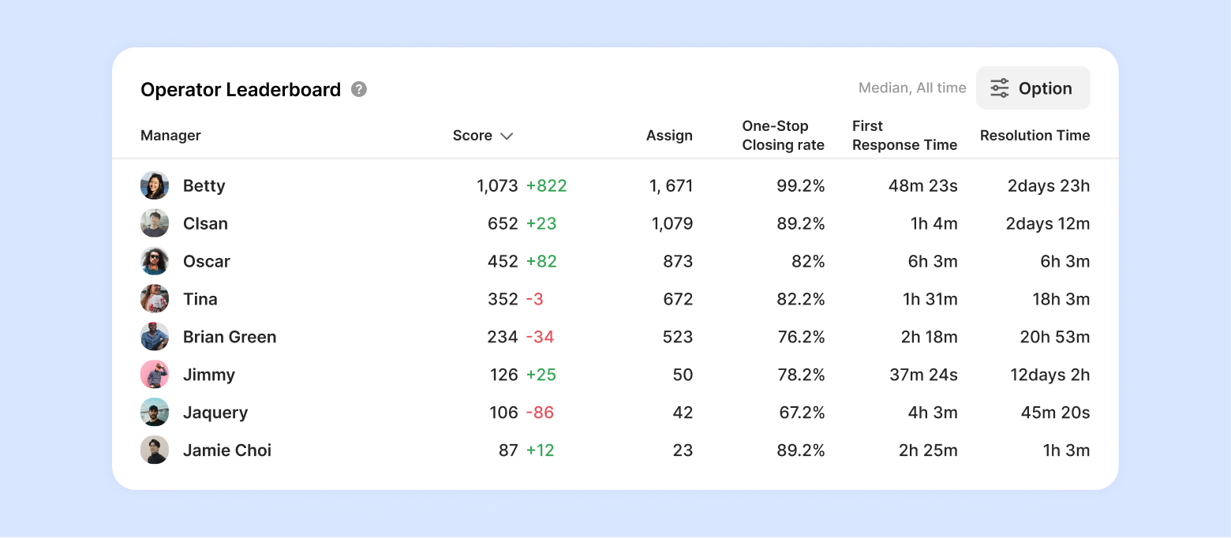The width and height of the screenshot is (1231, 538).
Task: Click Clsan's profile avatar
Action: coord(155,223)
